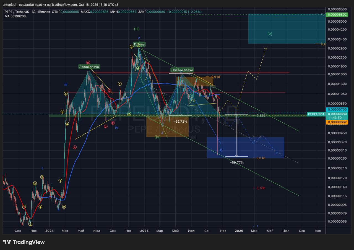Click the 'Правое плечо' annotation label
Viewport: 354px width, 250px height.
(182, 70)
